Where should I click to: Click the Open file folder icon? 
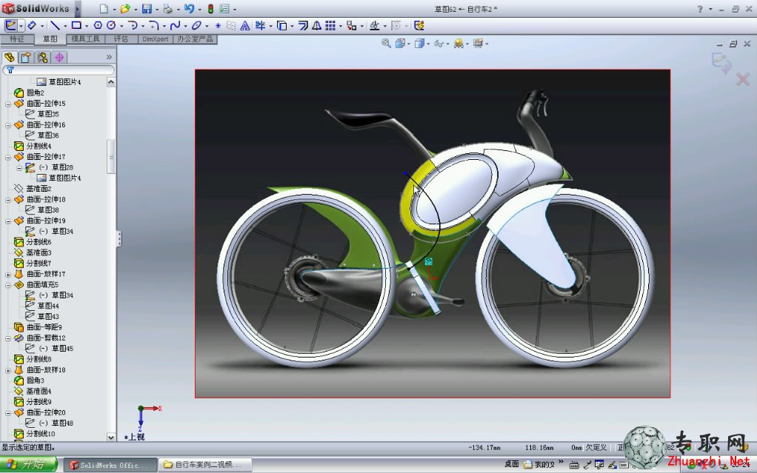125,9
